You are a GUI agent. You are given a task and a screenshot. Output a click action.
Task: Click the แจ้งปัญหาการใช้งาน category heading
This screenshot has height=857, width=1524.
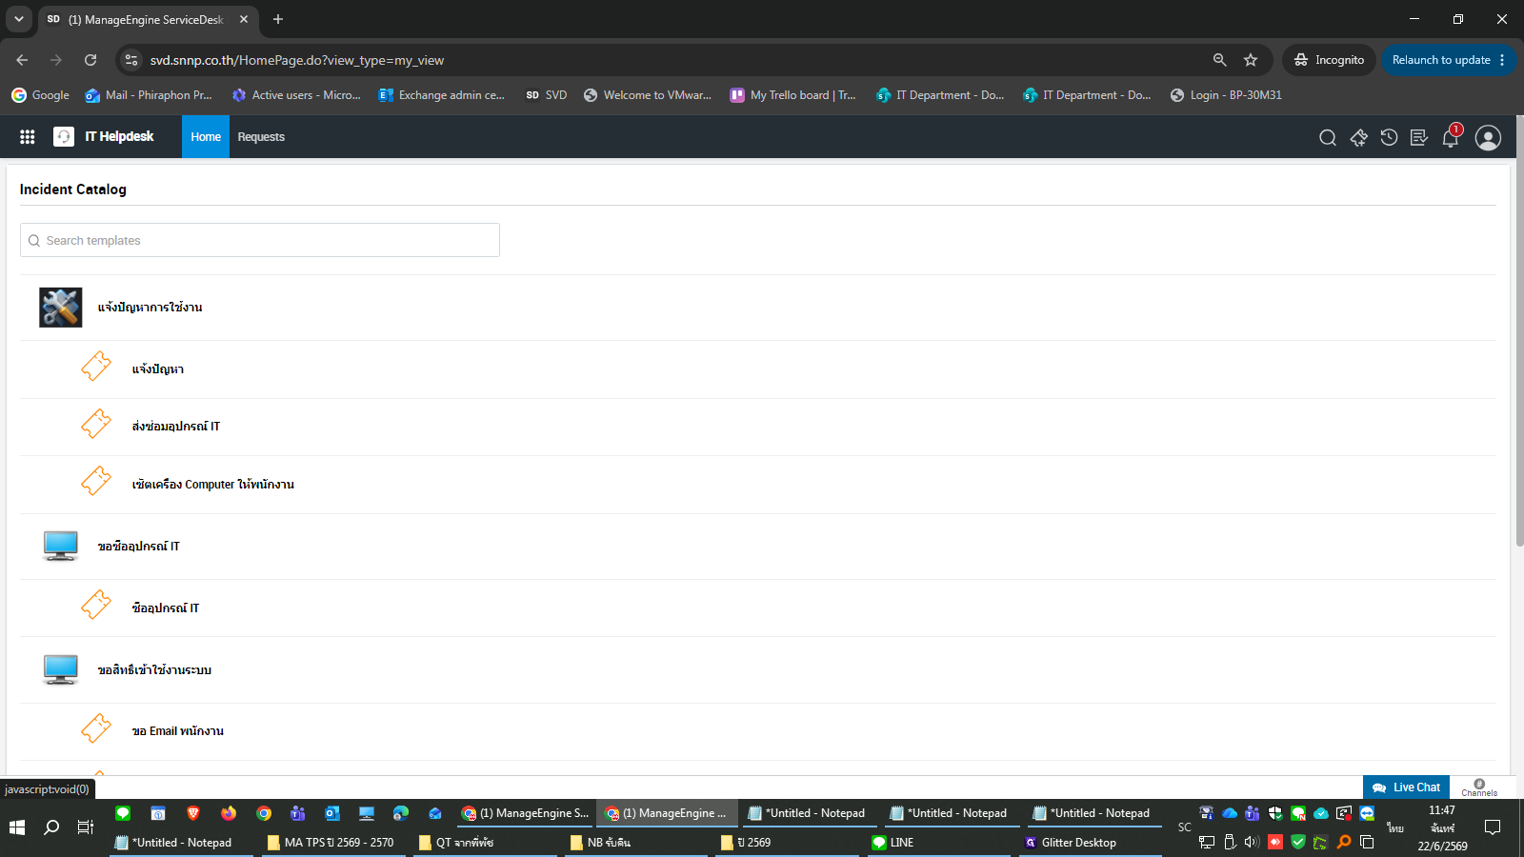(x=150, y=308)
